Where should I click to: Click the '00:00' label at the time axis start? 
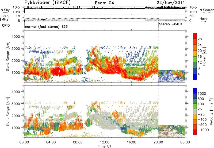tap(24, 142)
